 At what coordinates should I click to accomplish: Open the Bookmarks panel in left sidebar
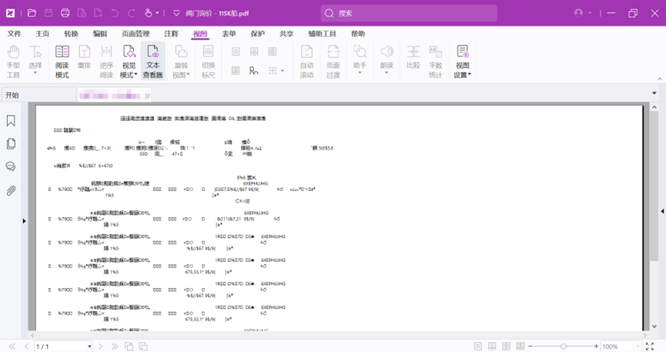11,121
